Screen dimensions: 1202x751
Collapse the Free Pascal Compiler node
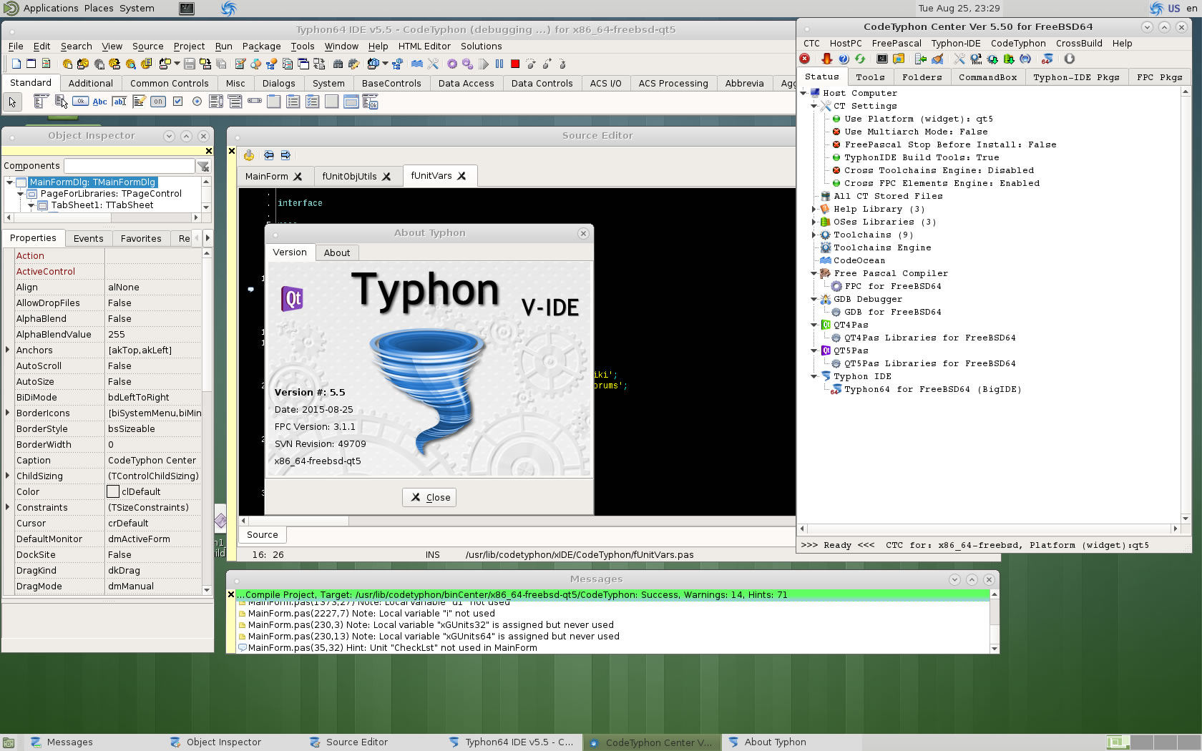tap(814, 273)
